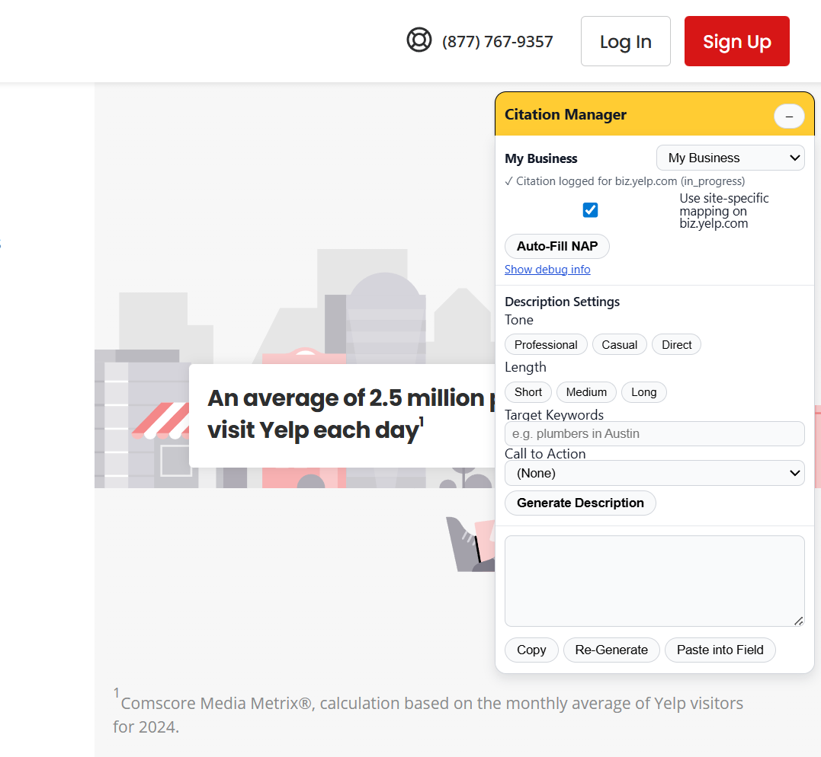
Task: Set description length to Short
Action: 528,392
